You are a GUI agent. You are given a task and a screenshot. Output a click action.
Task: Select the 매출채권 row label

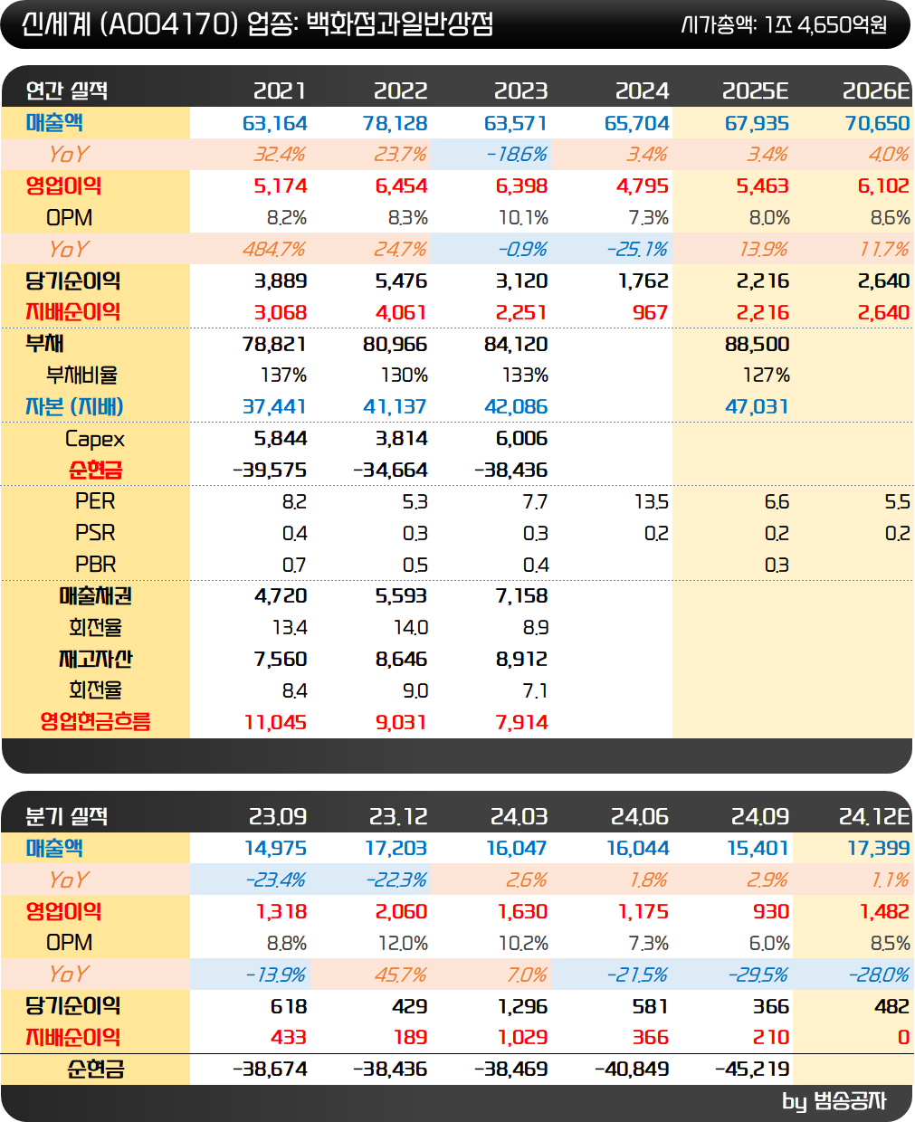tap(96, 596)
